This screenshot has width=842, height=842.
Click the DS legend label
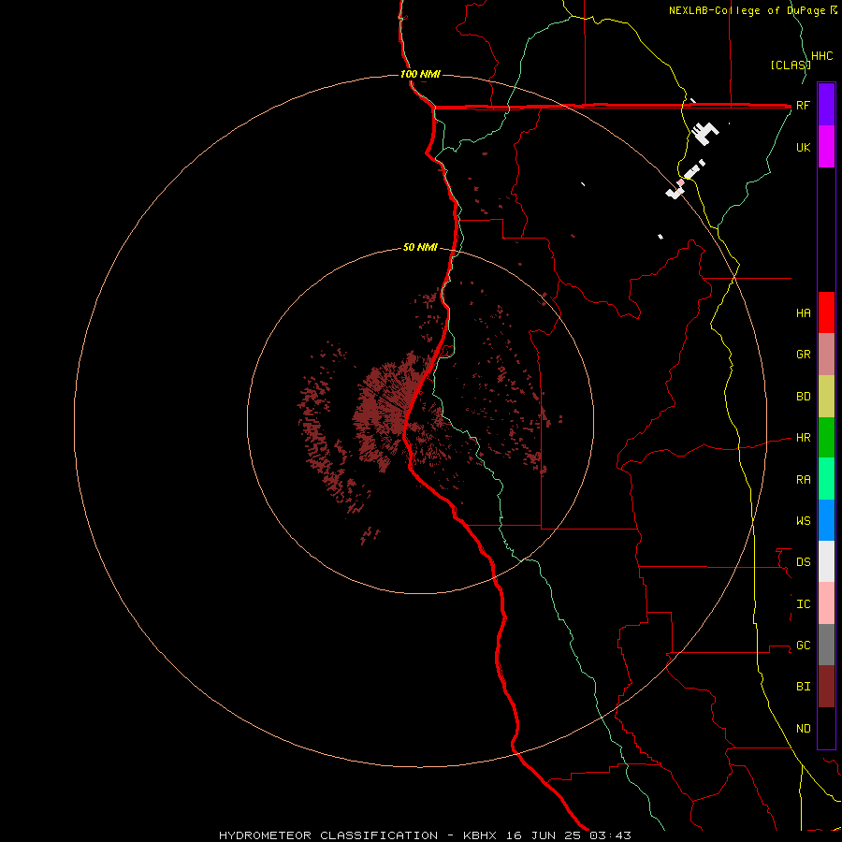point(803,561)
